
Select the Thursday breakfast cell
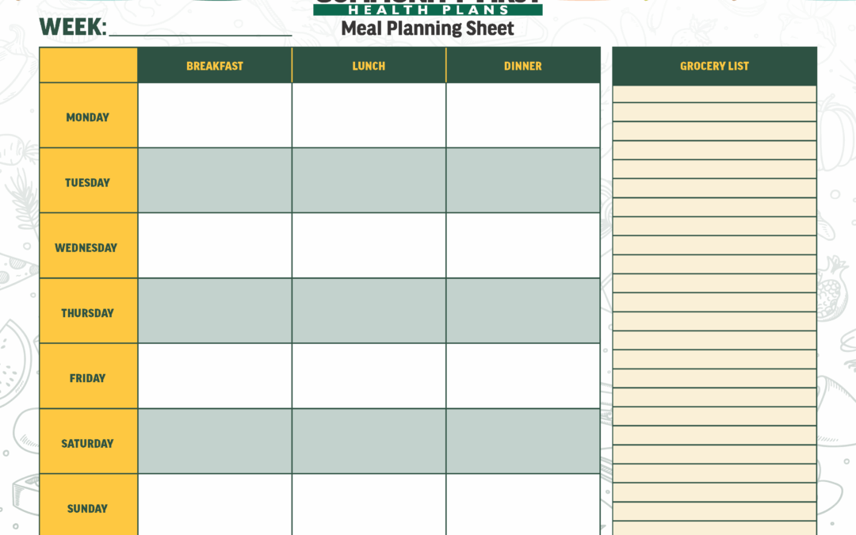[x=215, y=311]
